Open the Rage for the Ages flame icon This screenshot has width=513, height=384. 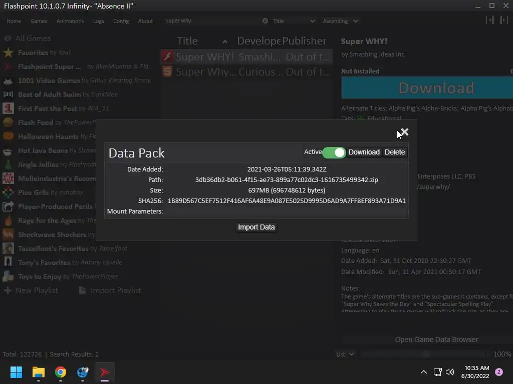8,220
